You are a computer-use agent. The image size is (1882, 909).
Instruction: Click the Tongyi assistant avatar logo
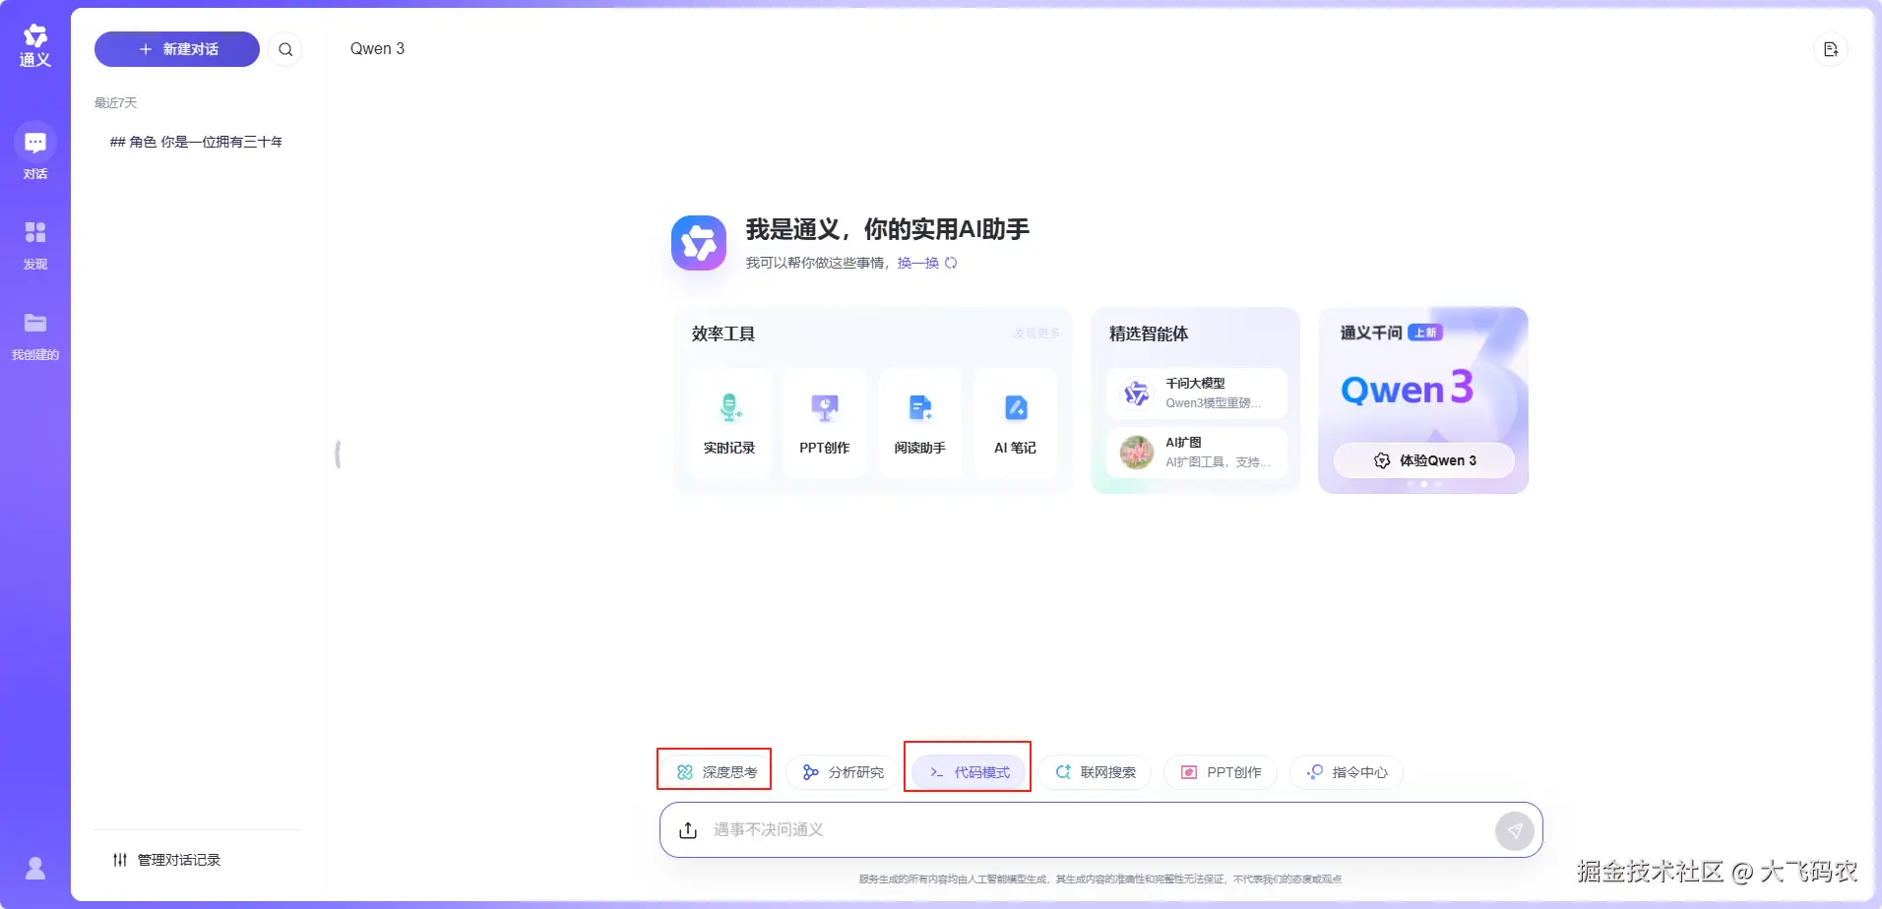[699, 243]
